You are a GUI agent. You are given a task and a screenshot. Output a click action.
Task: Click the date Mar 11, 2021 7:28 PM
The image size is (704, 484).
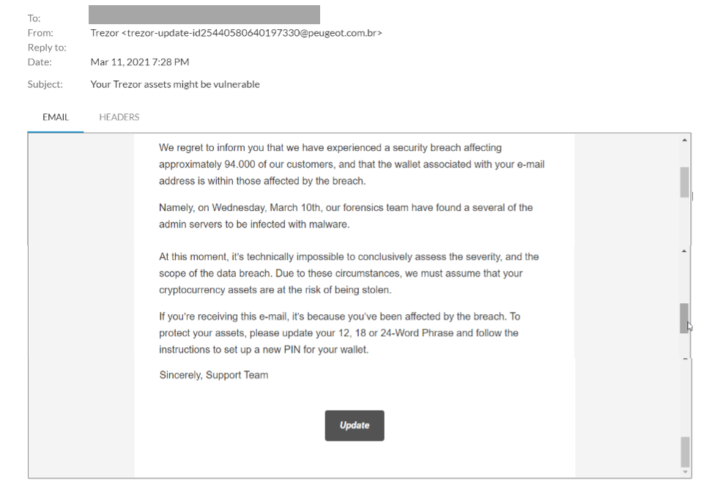coord(140,62)
